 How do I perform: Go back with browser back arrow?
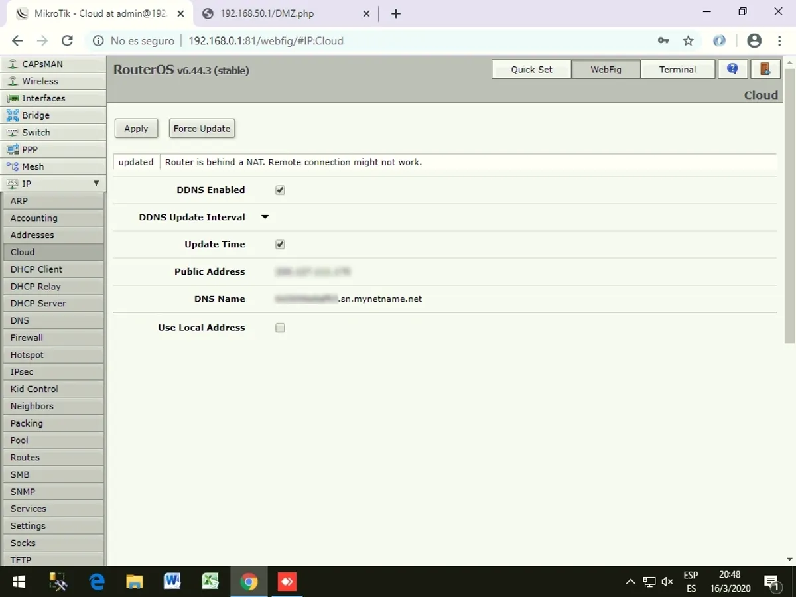click(17, 41)
